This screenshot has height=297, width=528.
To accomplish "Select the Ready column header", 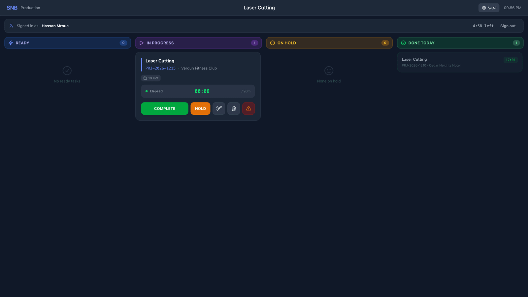I will click(x=68, y=43).
